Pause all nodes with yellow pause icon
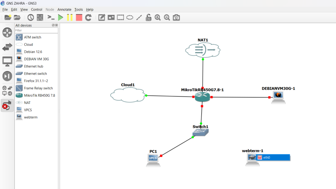This screenshot has height=189, width=336. pos(70,18)
